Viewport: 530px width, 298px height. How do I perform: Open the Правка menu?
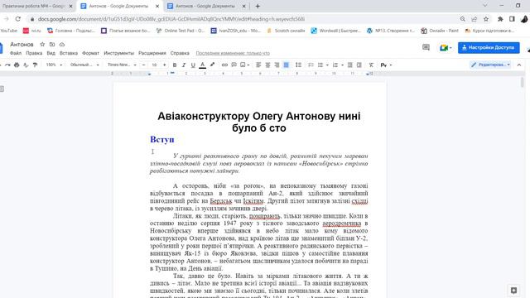pos(34,53)
